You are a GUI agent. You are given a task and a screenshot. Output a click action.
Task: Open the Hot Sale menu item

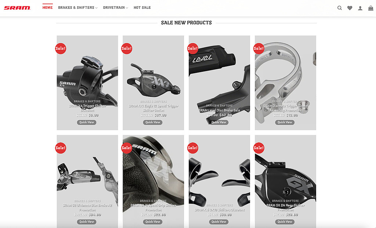[142, 8]
